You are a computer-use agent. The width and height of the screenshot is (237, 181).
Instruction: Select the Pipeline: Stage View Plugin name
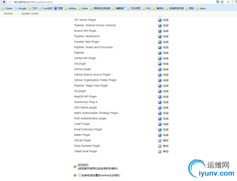(x=91, y=86)
